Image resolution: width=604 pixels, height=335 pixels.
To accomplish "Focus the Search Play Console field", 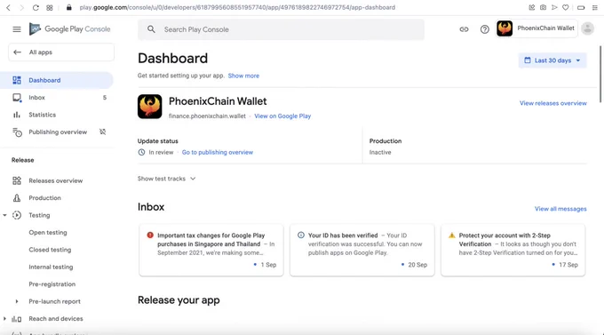I will pos(281,29).
